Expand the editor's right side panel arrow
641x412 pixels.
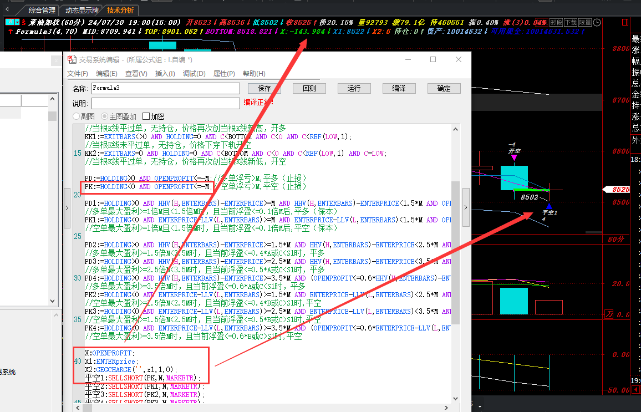point(466,207)
